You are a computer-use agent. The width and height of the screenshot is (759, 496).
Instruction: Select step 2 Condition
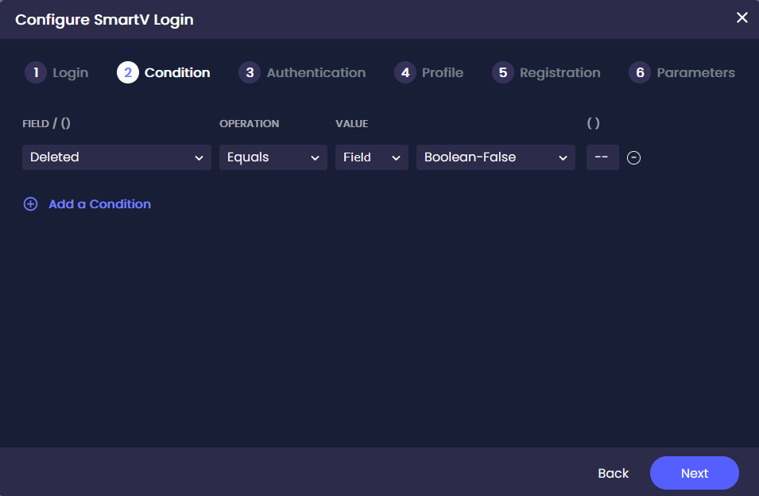[x=164, y=72]
